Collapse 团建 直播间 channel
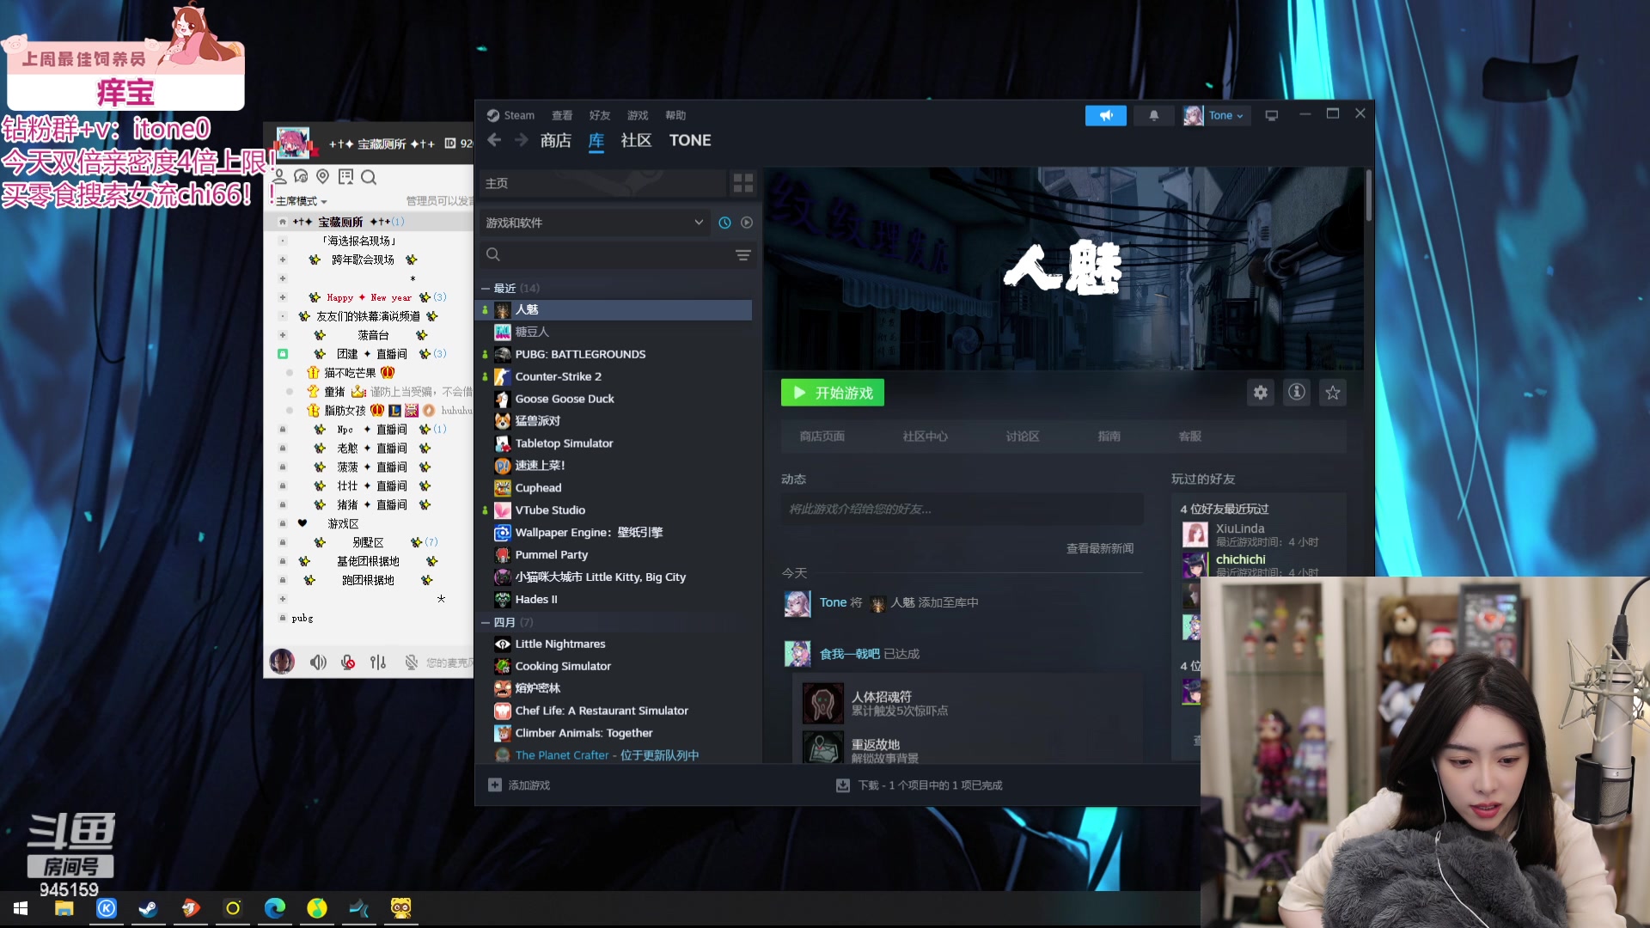This screenshot has height=928, width=1650. click(x=282, y=354)
